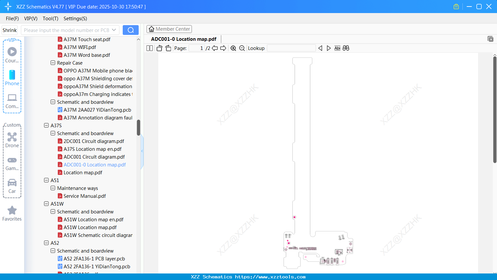Click the file tree vertical scrollbar thumb

click(138, 128)
